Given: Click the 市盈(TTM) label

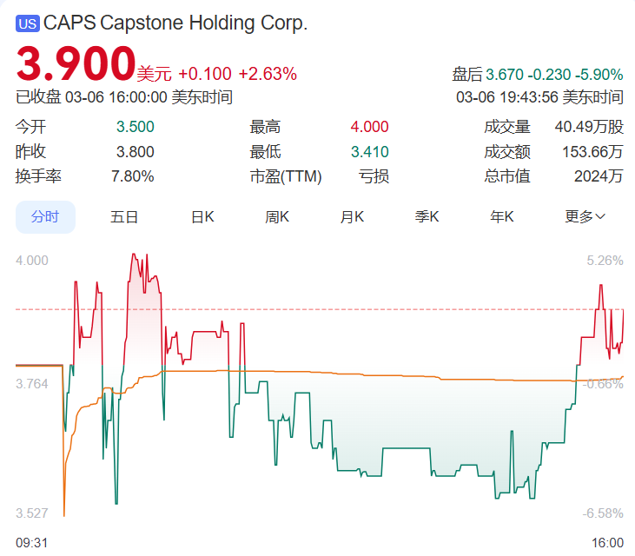Looking at the screenshot, I should 286,176.
